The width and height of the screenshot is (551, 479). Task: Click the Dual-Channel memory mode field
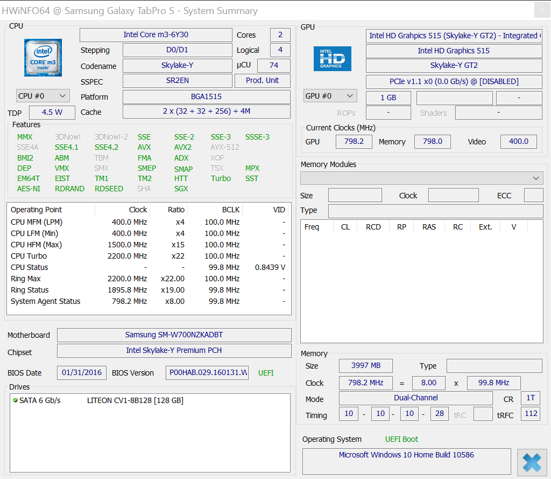(x=415, y=398)
